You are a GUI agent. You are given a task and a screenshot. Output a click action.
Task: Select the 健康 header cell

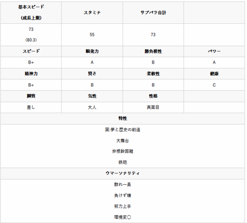tap(214, 74)
